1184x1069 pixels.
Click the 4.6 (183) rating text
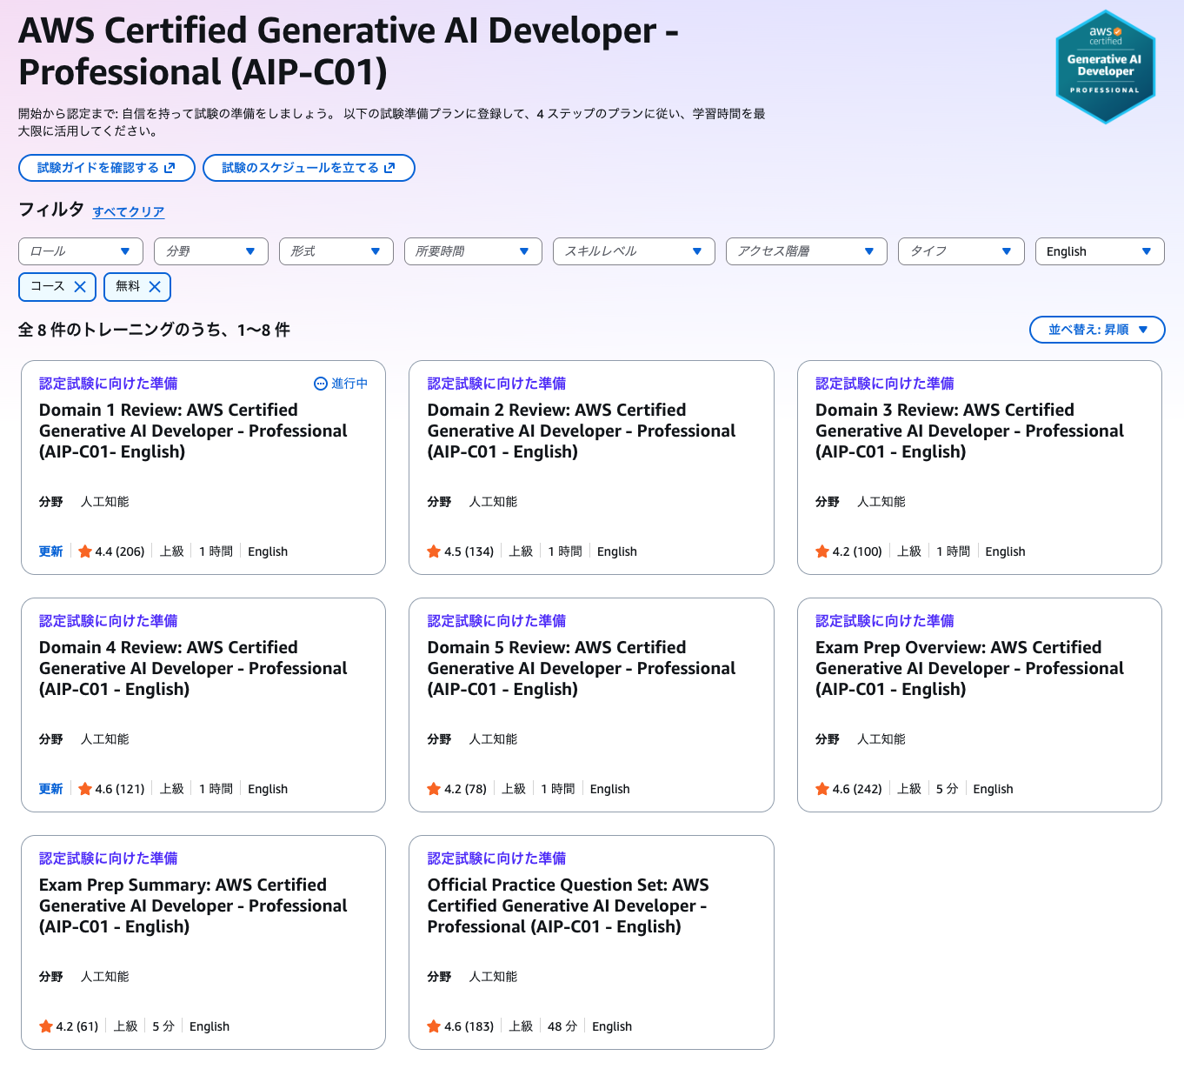tap(469, 1026)
